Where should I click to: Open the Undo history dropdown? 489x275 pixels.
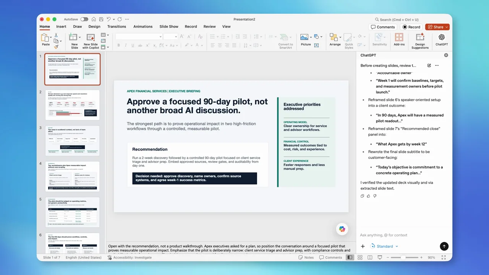pyautogui.click(x=113, y=19)
